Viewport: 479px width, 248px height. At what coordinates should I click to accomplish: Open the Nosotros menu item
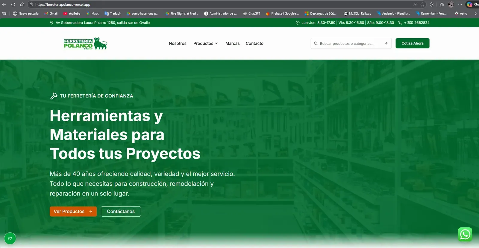tap(178, 43)
